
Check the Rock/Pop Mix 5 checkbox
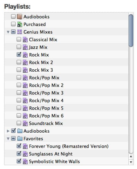click(x=19, y=108)
